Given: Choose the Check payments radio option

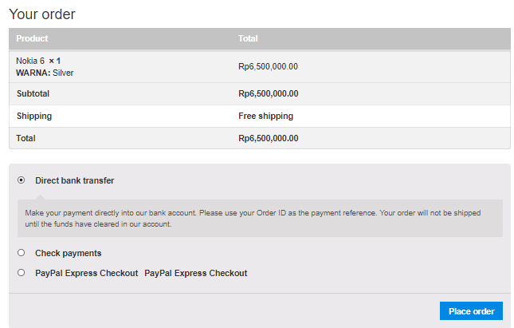Looking at the screenshot, I should click(x=21, y=253).
